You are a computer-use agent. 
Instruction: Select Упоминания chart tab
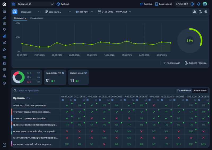coord(36,18)
